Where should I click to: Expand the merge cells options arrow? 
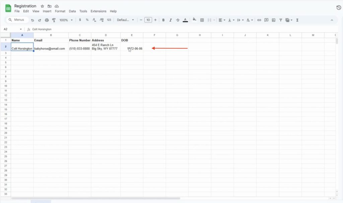click(214, 20)
